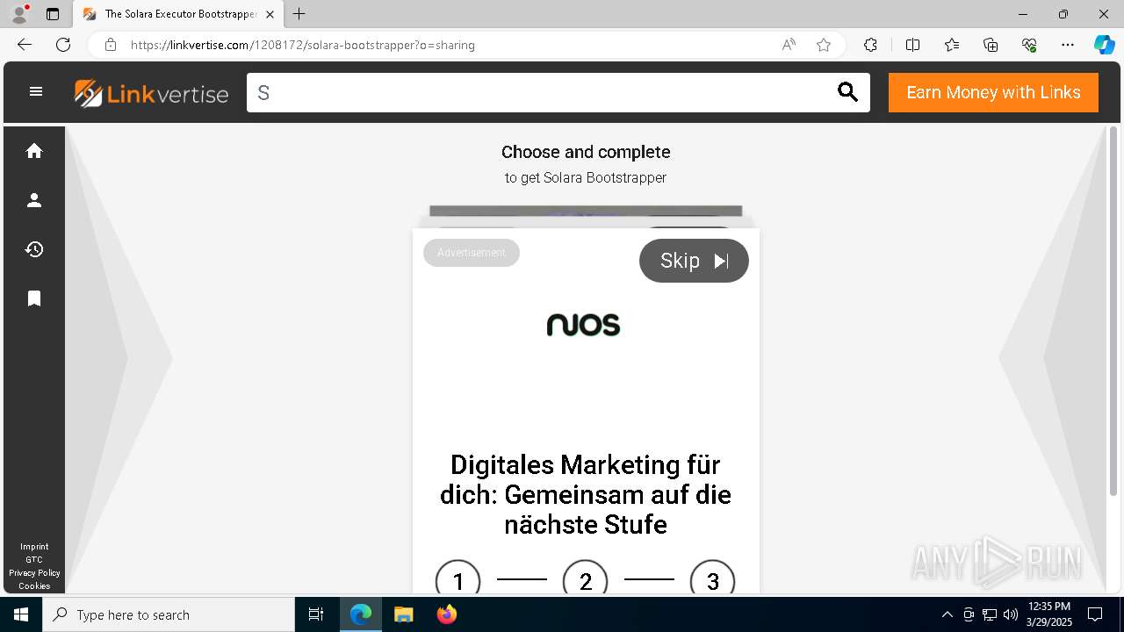Screen dimensions: 1124x632
Task: Click the page vertical scrollbar
Action: click(1113, 312)
